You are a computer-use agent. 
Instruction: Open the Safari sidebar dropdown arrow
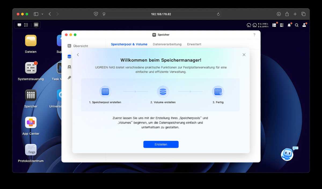pyautogui.click(x=43, y=14)
